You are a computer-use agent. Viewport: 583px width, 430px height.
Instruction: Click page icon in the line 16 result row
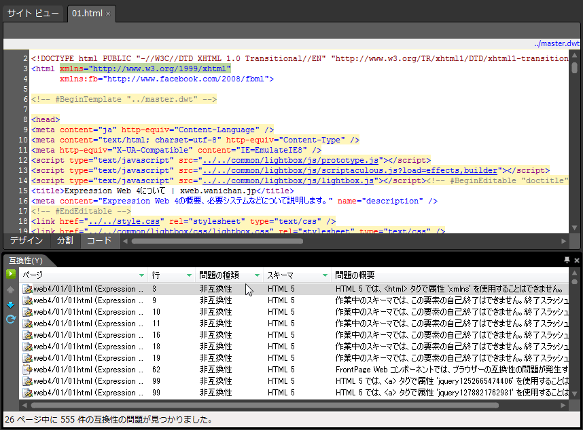point(27,335)
